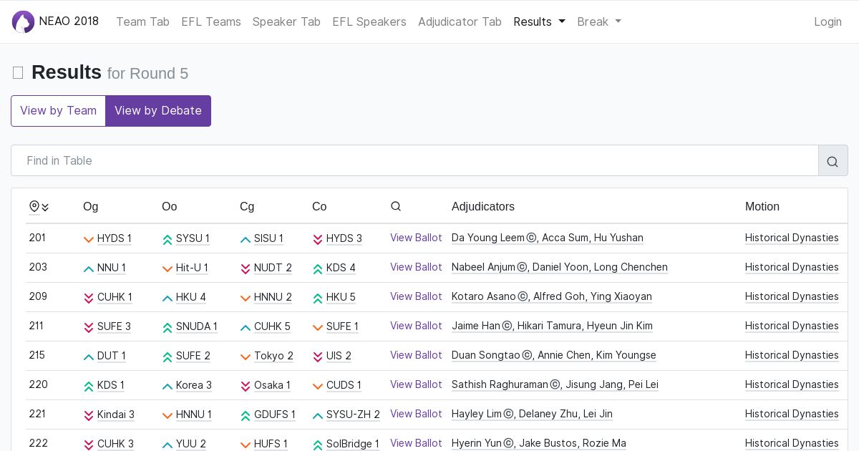The image size is (859, 451).
Task: Select the View by Debate toggle
Action: coord(158,111)
